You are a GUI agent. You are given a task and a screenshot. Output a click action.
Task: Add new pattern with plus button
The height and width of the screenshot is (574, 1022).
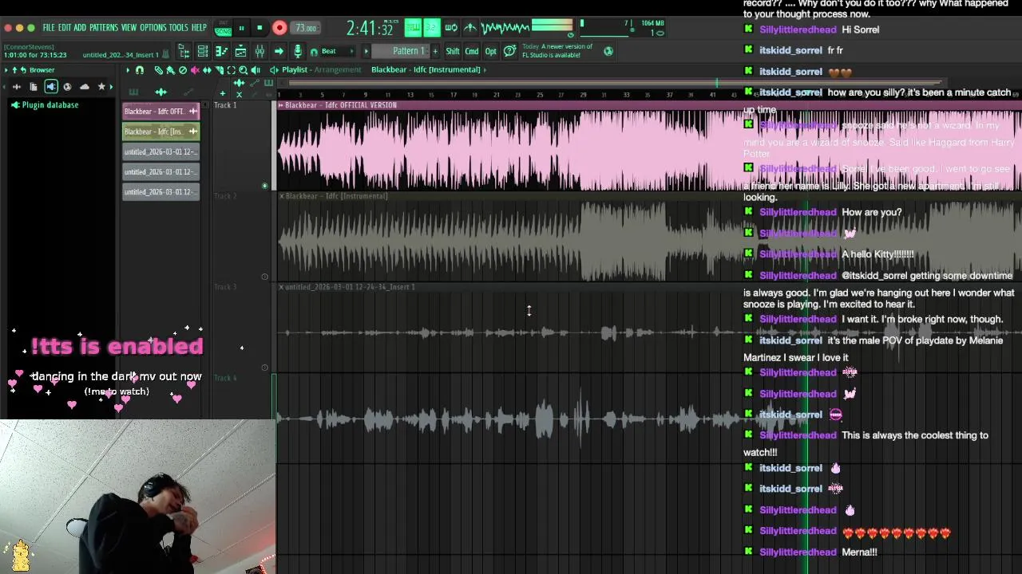point(435,51)
